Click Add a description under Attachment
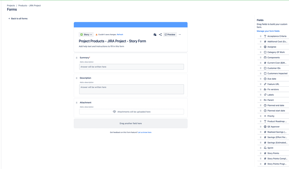Viewport: 289px width, 169px height. click(86, 107)
